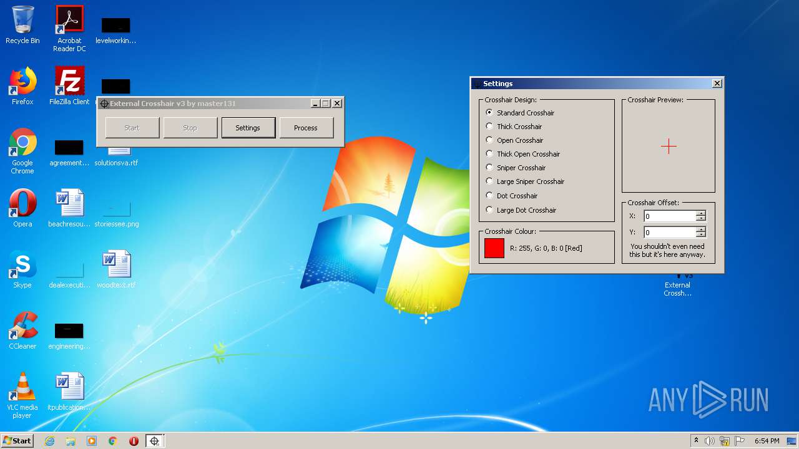Click External Crosshair taskbar button
The height and width of the screenshot is (449, 799).
tap(154, 441)
